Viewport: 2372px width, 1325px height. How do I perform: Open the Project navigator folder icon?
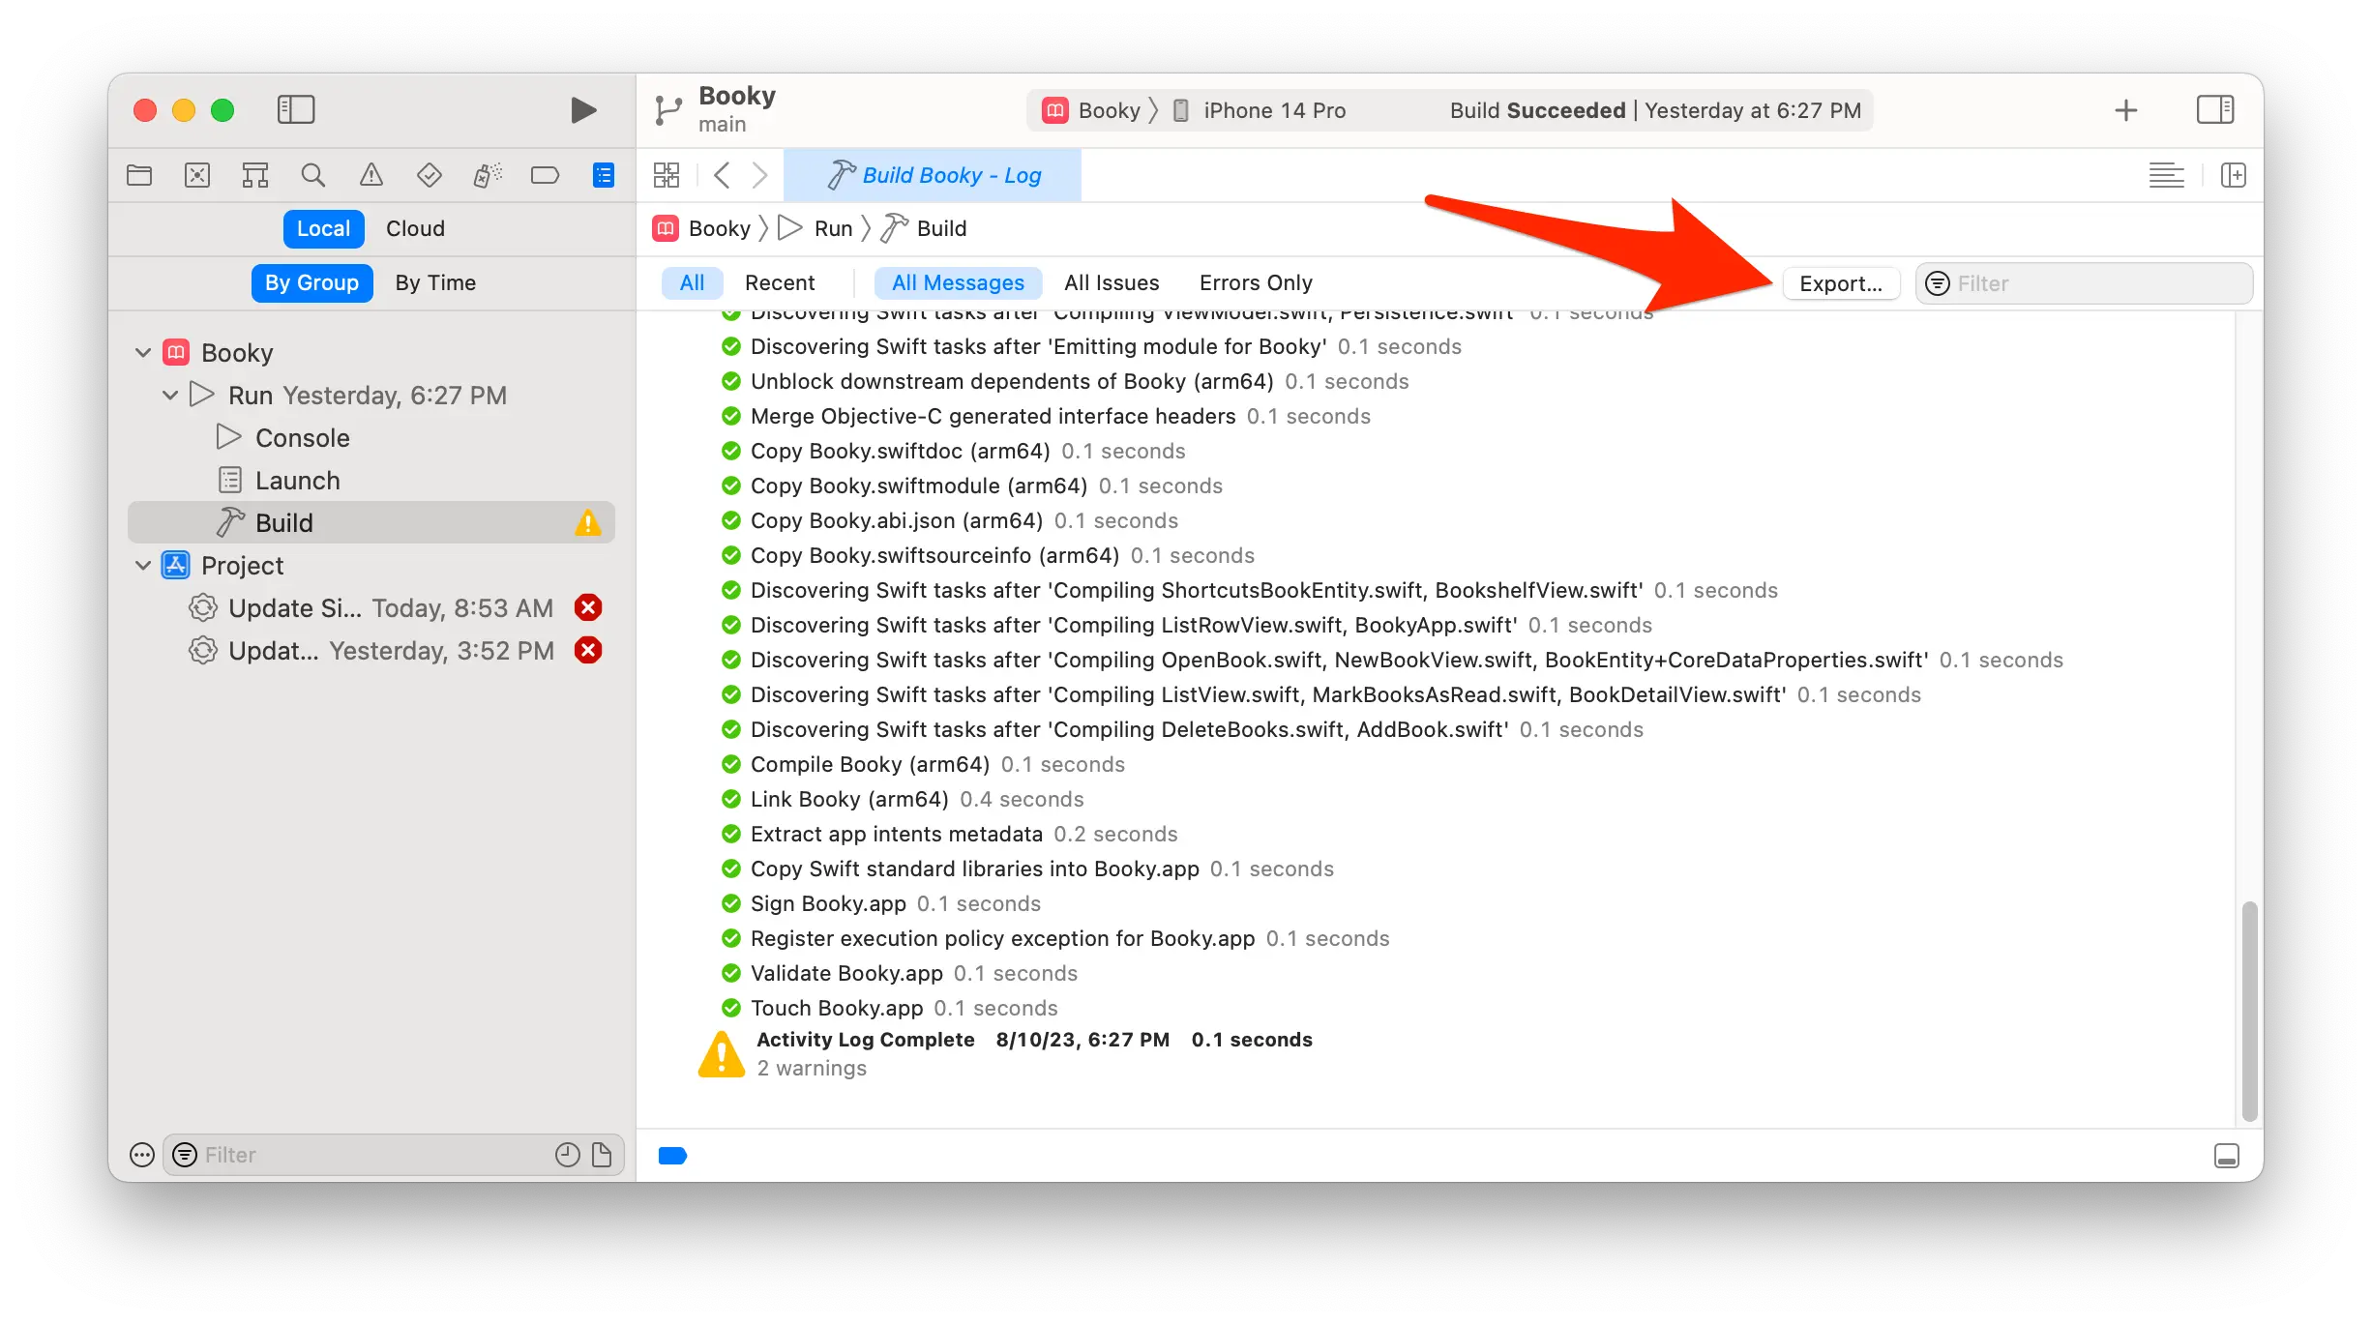[139, 175]
